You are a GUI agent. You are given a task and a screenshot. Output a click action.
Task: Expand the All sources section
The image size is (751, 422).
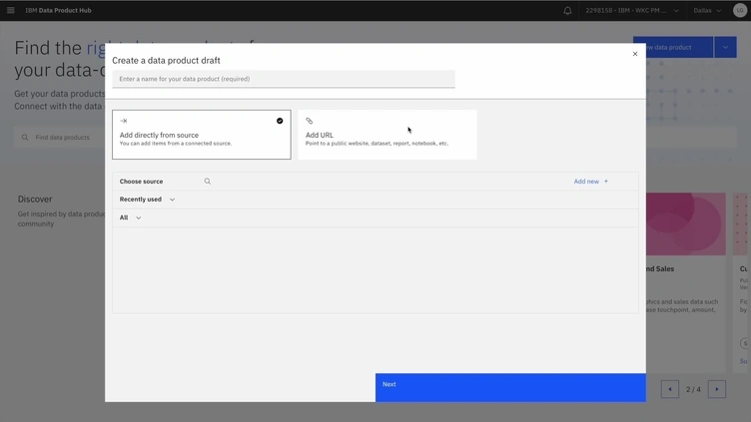(130, 217)
